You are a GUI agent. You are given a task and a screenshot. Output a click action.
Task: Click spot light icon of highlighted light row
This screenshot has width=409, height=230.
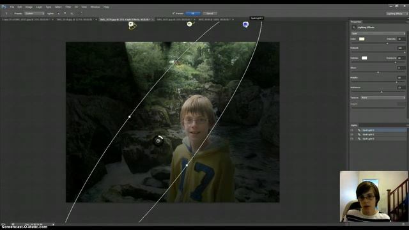point(359,130)
